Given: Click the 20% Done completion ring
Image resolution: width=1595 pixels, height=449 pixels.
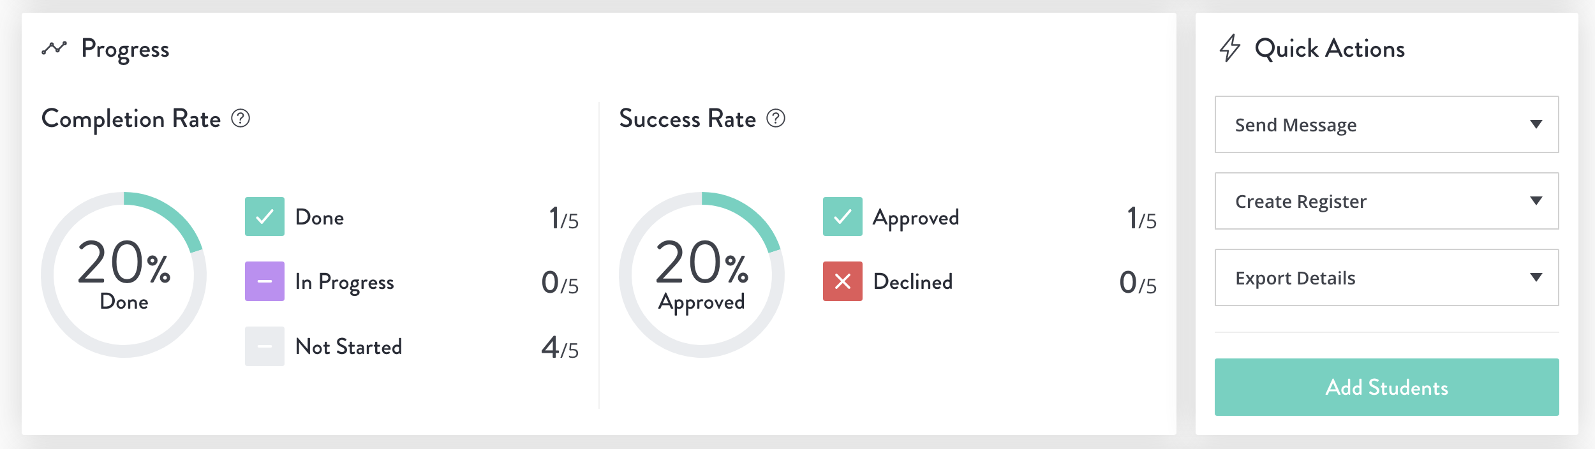Looking at the screenshot, I should pos(124,275).
